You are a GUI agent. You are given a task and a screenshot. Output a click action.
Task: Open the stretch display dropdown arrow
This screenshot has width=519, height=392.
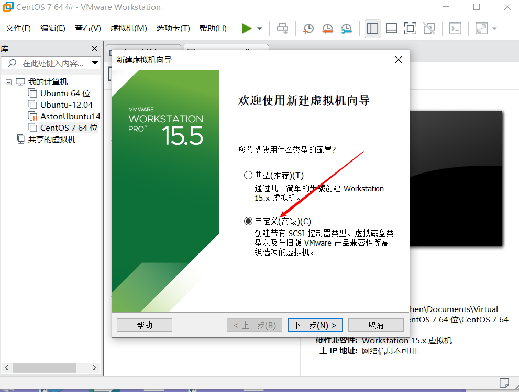pyautogui.click(x=494, y=29)
